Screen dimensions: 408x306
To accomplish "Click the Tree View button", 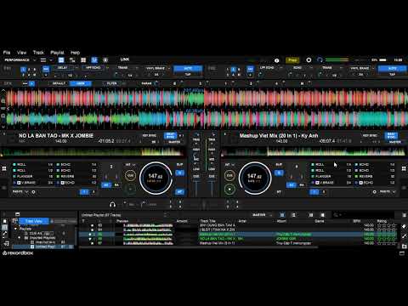I will pyautogui.click(x=34, y=221).
